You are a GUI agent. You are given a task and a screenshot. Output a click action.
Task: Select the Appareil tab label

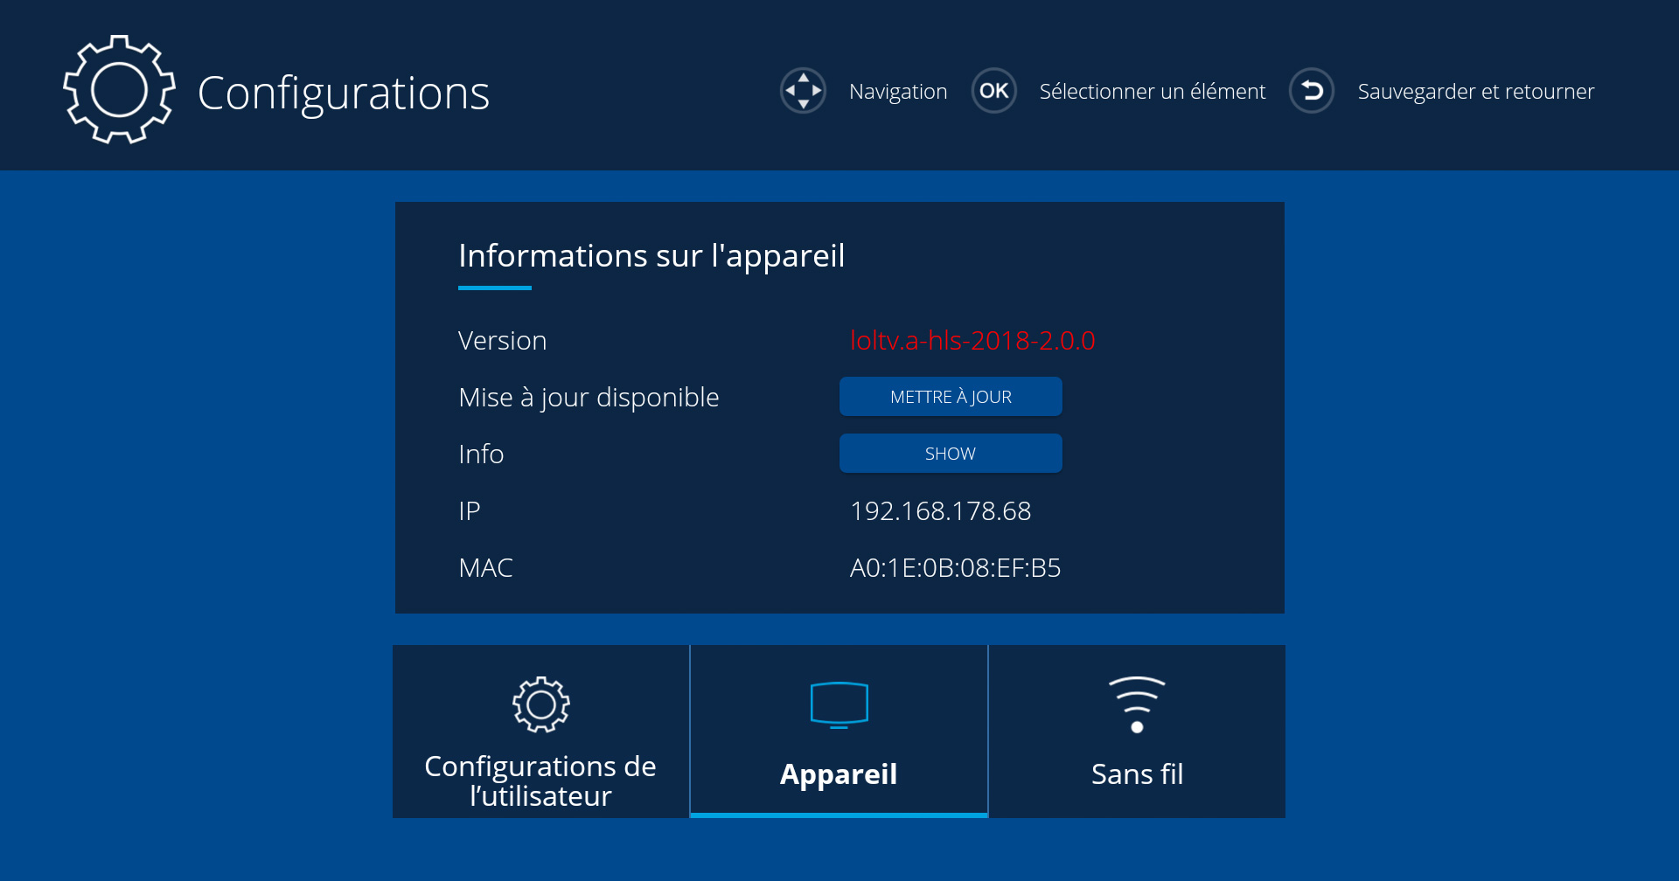[839, 774]
